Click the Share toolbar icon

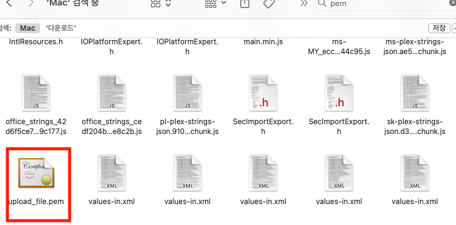pyautogui.click(x=245, y=3)
